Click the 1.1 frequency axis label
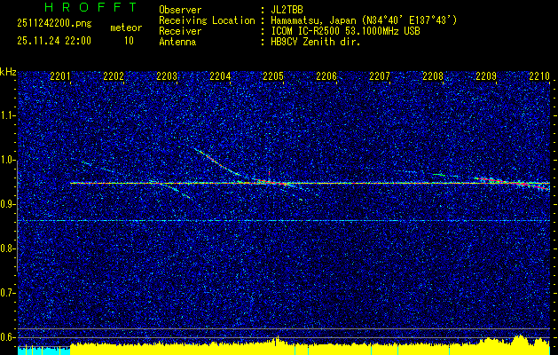Image resolution: width=558 pixels, height=355 pixels. tap(8, 115)
